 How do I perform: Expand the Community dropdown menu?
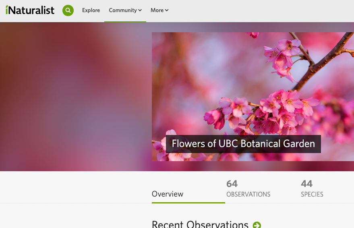coord(125,10)
